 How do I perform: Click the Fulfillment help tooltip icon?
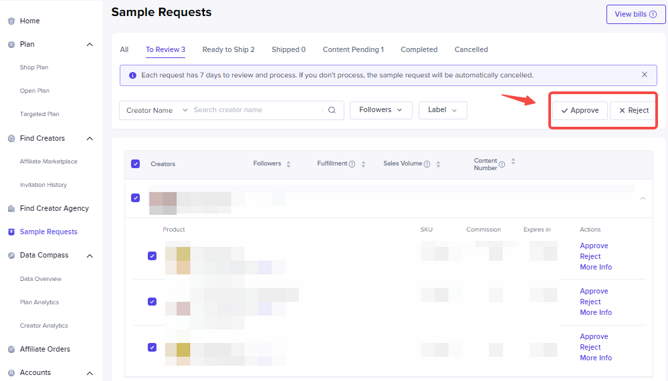pos(352,164)
